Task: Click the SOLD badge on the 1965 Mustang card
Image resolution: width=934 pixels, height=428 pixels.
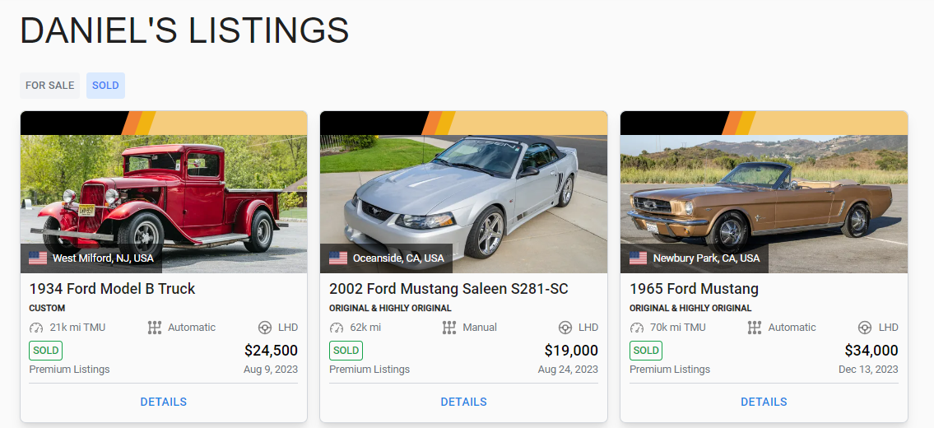Action: (x=646, y=351)
